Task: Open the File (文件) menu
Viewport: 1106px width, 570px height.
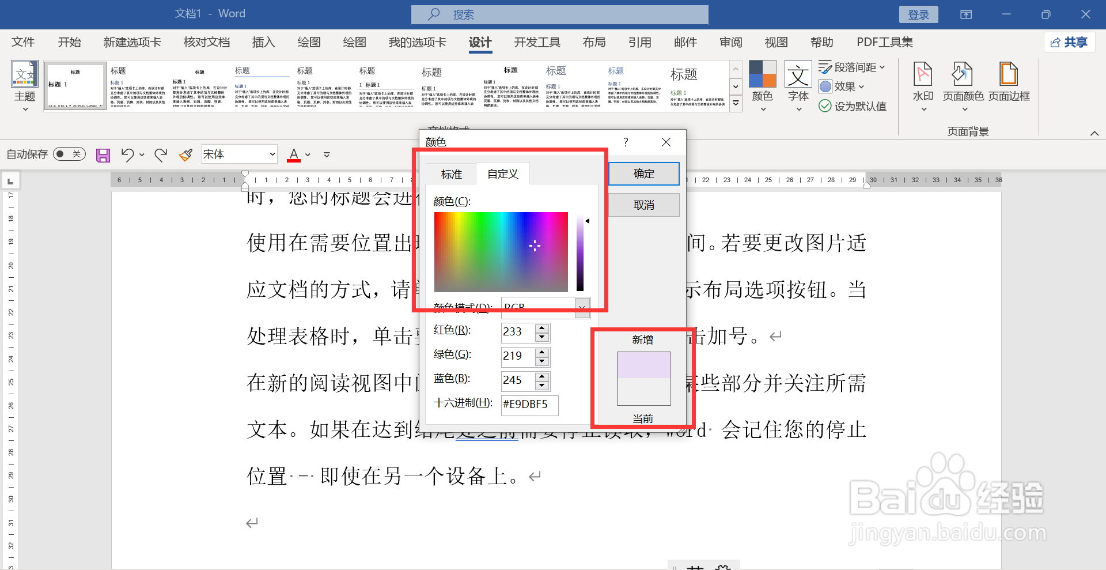Action: [23, 42]
